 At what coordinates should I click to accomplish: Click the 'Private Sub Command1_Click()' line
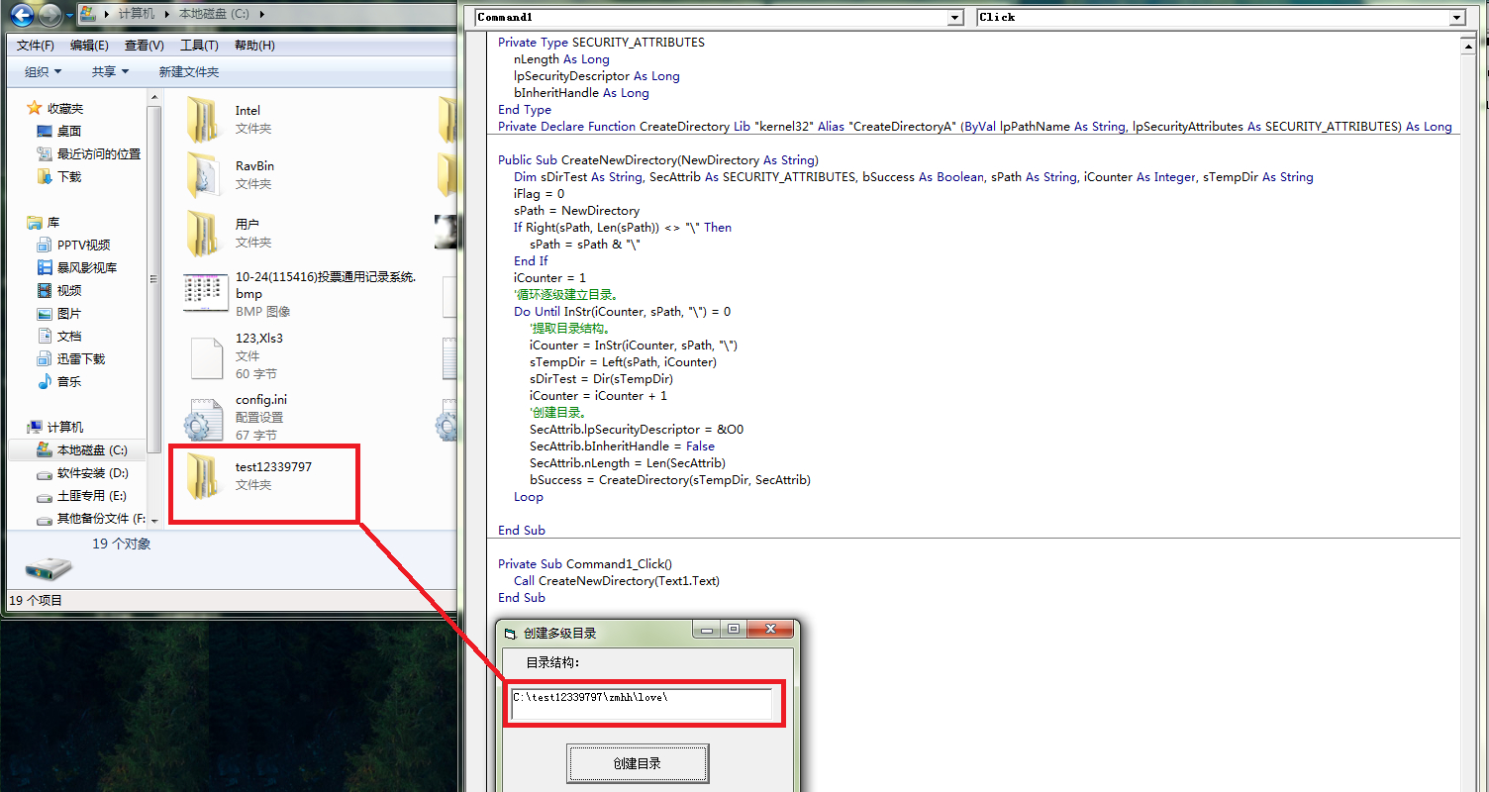pos(585,564)
